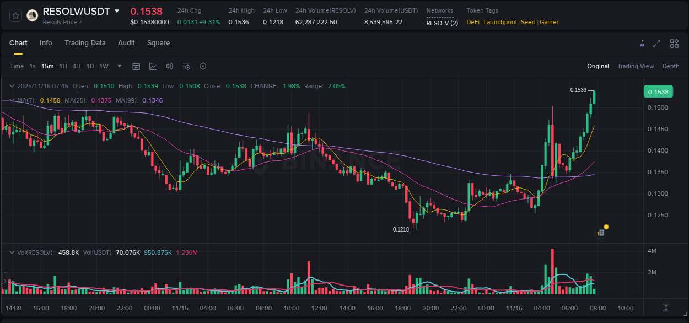689x323 pixels.
Task: Open the calendar date-range picker icon
Action: click(x=136, y=66)
